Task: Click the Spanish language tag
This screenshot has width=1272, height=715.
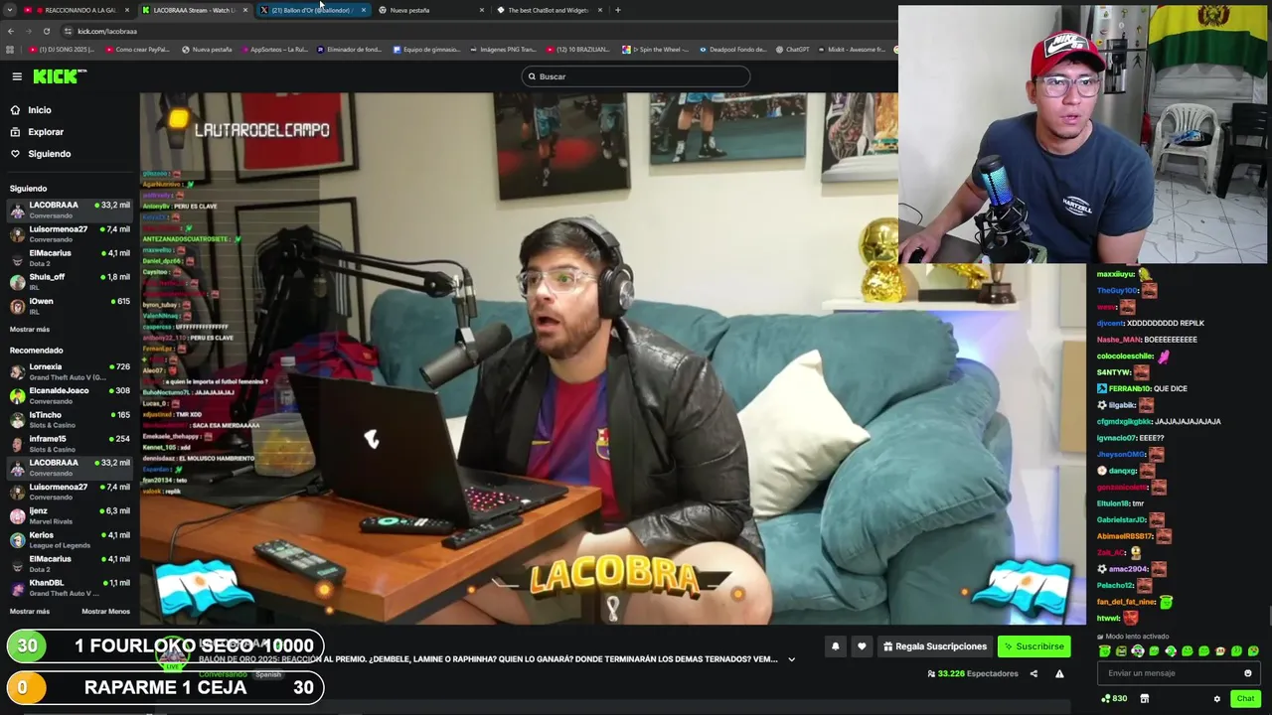Action: point(268,674)
